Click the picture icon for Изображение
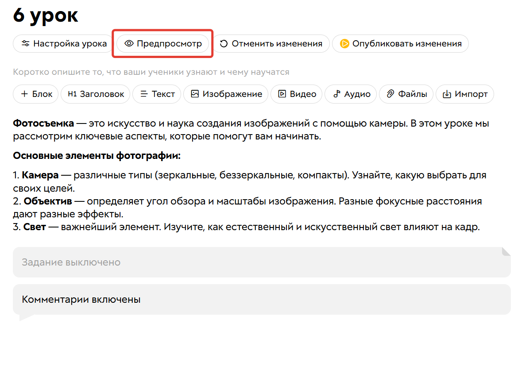 (x=195, y=94)
